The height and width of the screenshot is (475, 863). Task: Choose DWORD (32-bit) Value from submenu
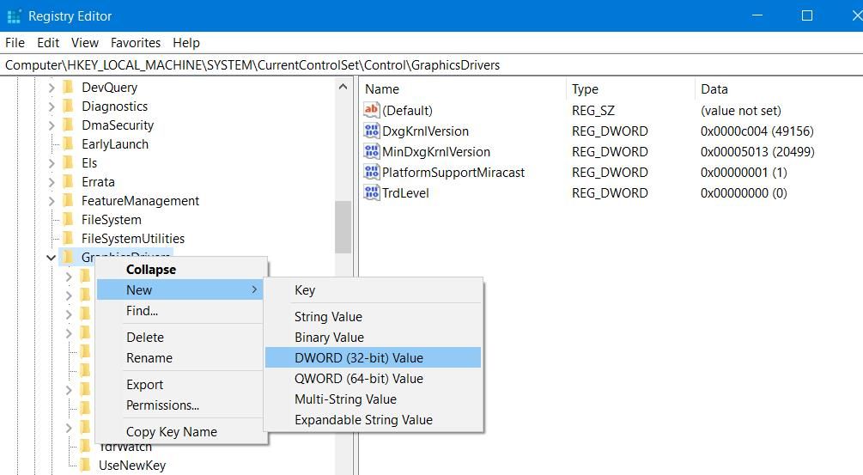click(358, 358)
